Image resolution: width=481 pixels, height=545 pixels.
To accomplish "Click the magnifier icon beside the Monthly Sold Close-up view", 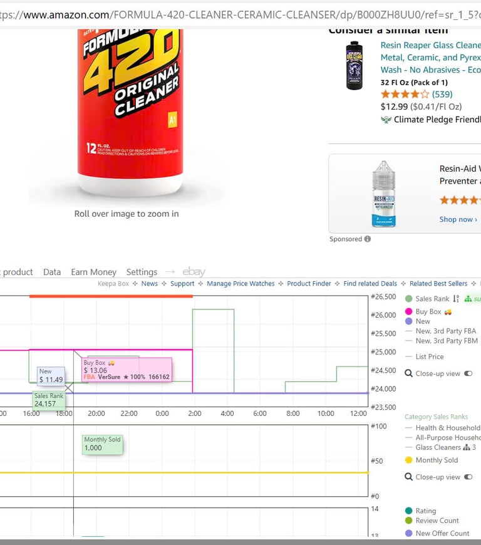I will pyautogui.click(x=409, y=477).
